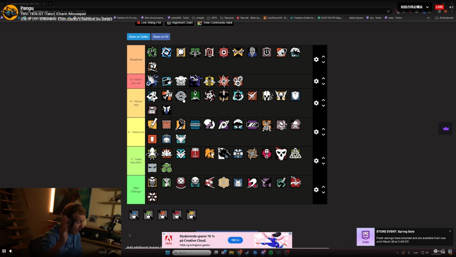Pause the Twitch stream playback
This screenshot has height=257, width=456.
pyautogui.click(x=4, y=251)
